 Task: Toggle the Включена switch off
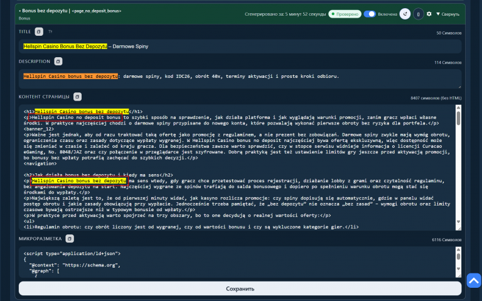(370, 14)
